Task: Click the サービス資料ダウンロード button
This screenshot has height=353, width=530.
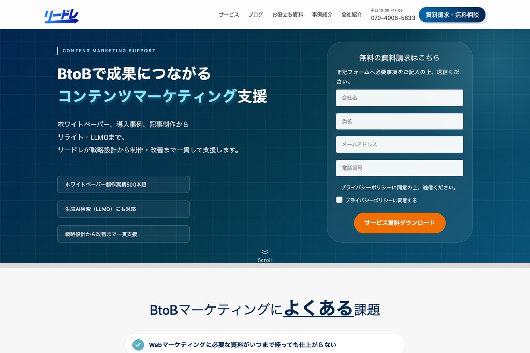Action: click(x=400, y=223)
